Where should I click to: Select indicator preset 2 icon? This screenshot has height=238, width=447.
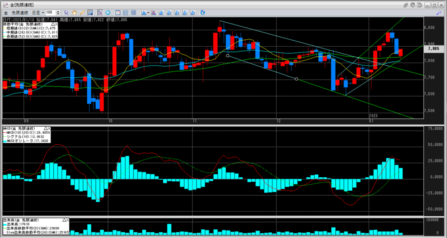pos(169,13)
